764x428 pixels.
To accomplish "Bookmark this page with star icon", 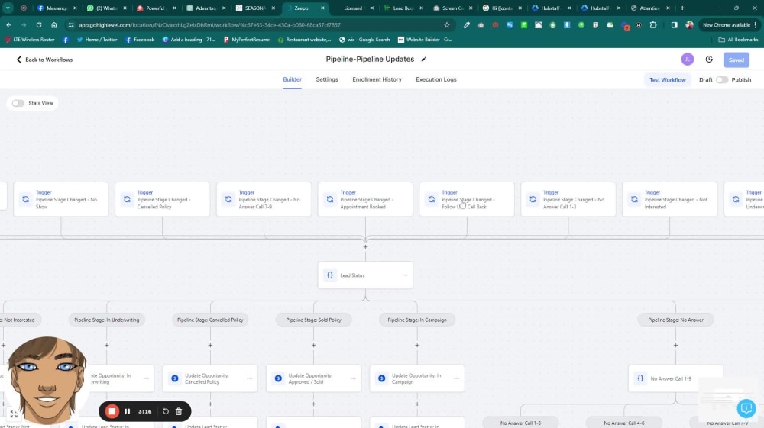I will tap(447, 25).
